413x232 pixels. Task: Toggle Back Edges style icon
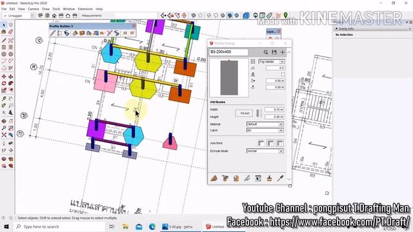pyautogui.click(x=201, y=15)
